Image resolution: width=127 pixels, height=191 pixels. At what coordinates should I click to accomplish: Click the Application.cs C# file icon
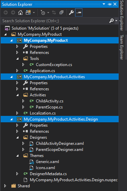click(x=25, y=71)
